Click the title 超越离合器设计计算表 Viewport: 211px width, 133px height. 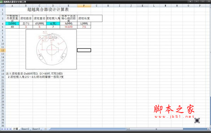pyautogui.click(x=48, y=10)
